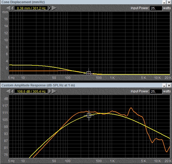Click small left step arrow in Cone Displacement panel
The image size is (172, 164).
pos(12,8)
